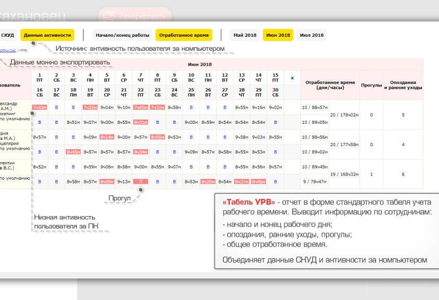This screenshot has height=300, width=439.
Task: Switch the report to Июл 2018
Action: point(312,35)
